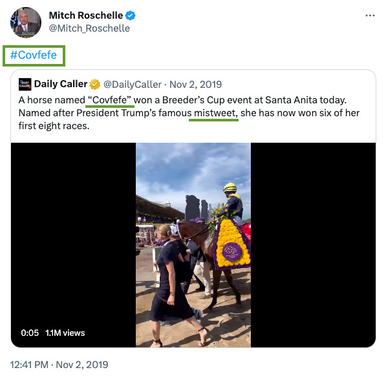Open the @DailyCaller handle in quoted tweet
The image size is (386, 381).
[x=133, y=85]
